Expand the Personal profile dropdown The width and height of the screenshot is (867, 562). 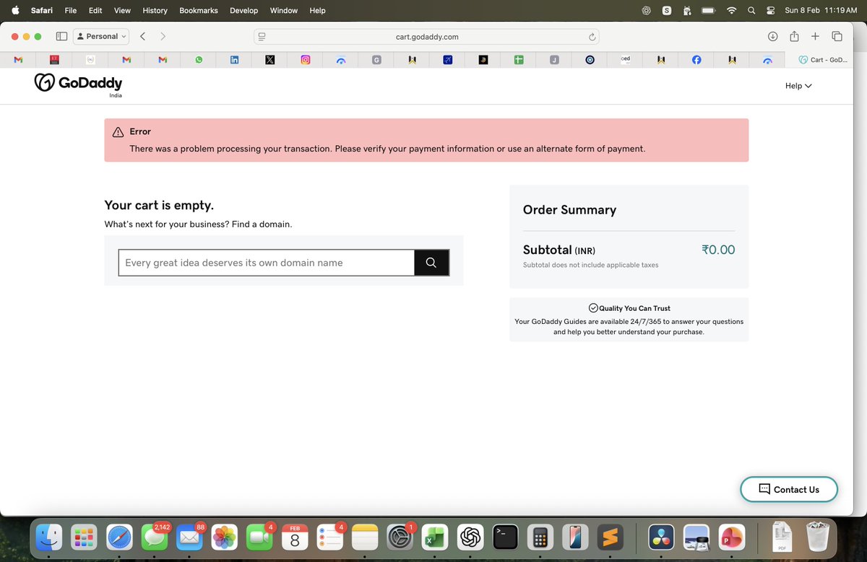[100, 35]
